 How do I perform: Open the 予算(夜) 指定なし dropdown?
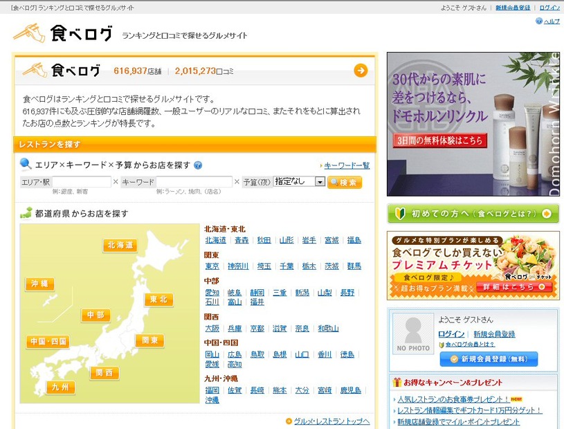299,181
